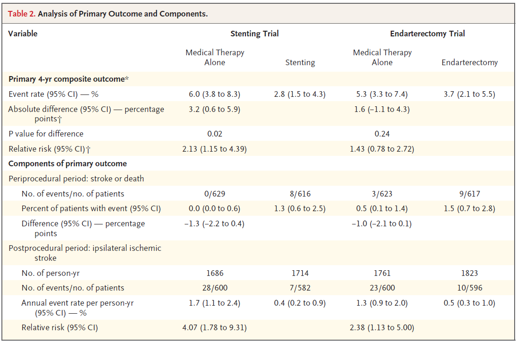The height and width of the screenshot is (343, 517).
Task: Click the Endarterectomy subheader
Action: tap(469, 62)
